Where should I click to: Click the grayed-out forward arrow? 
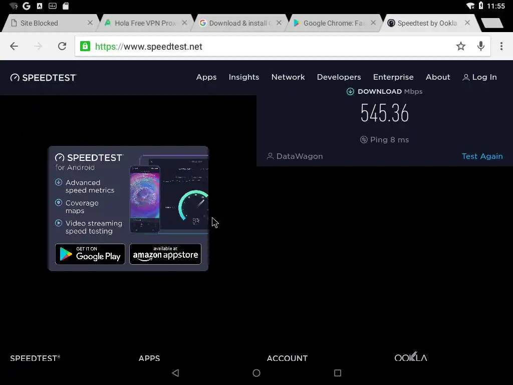[38, 46]
